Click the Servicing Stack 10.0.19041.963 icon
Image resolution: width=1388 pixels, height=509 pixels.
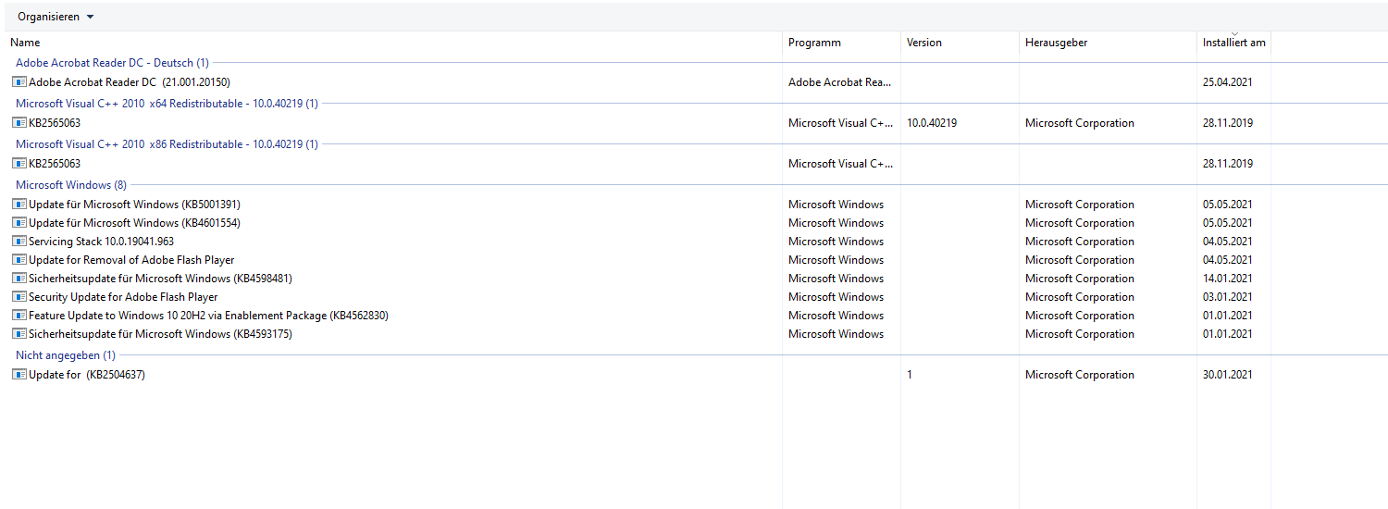[x=19, y=242]
